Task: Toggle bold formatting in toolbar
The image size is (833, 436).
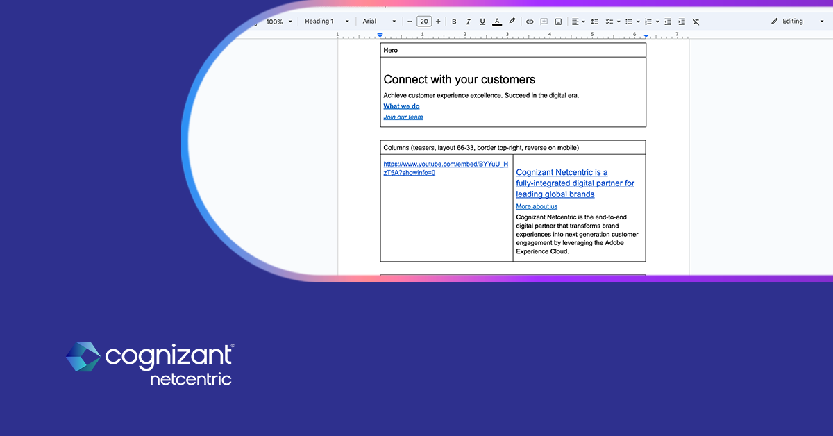Action: [x=454, y=22]
